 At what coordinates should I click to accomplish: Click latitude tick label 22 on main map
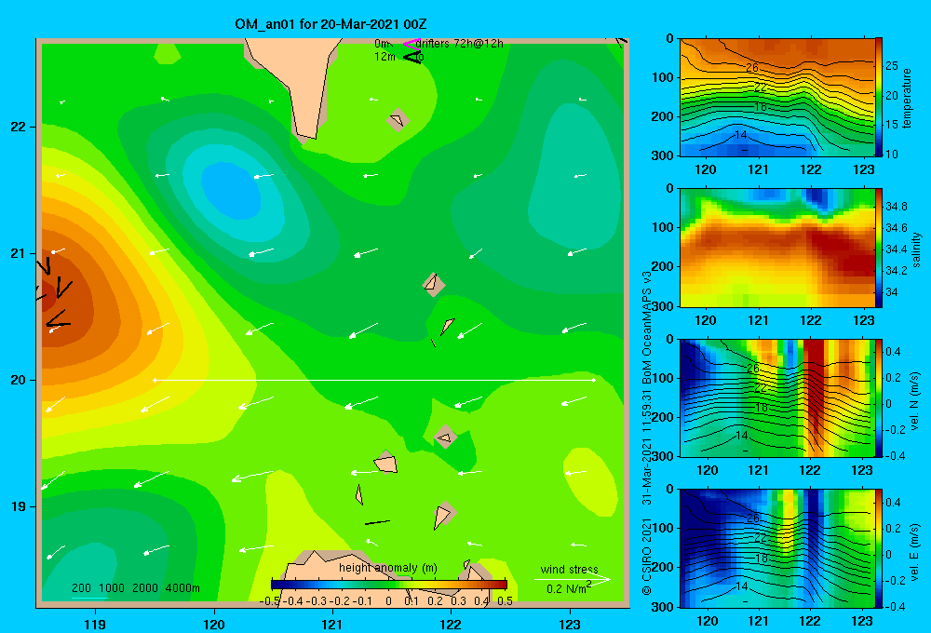pyautogui.click(x=19, y=127)
